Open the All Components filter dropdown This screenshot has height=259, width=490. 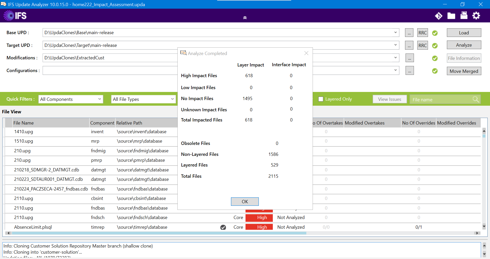point(71,99)
